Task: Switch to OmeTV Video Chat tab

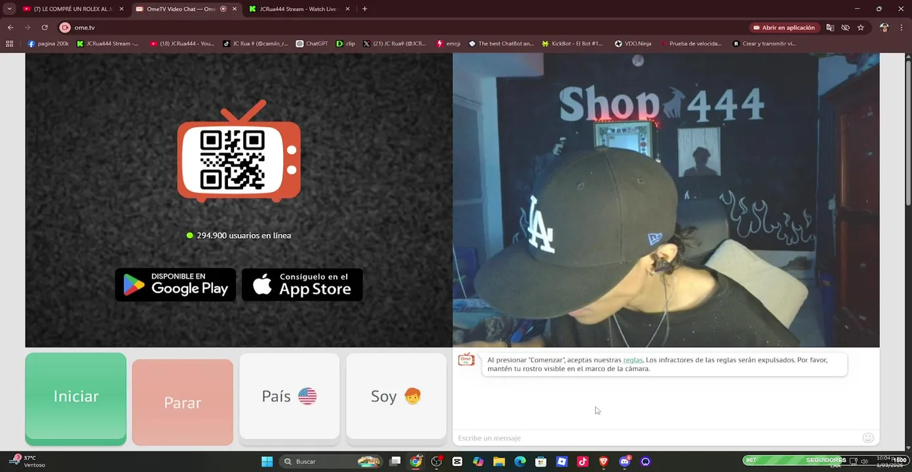Action: coord(183,9)
